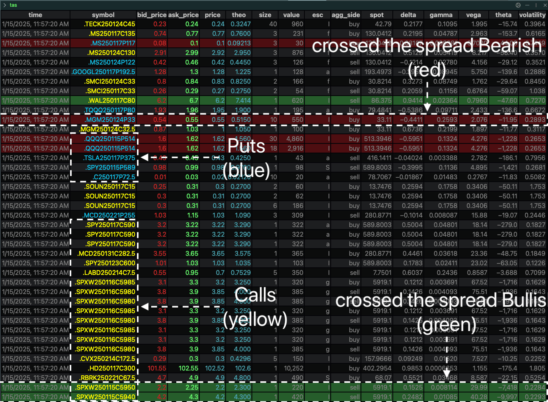The width and height of the screenshot is (548, 402).
Task: Sort by the delta column header
Action: tap(408, 15)
